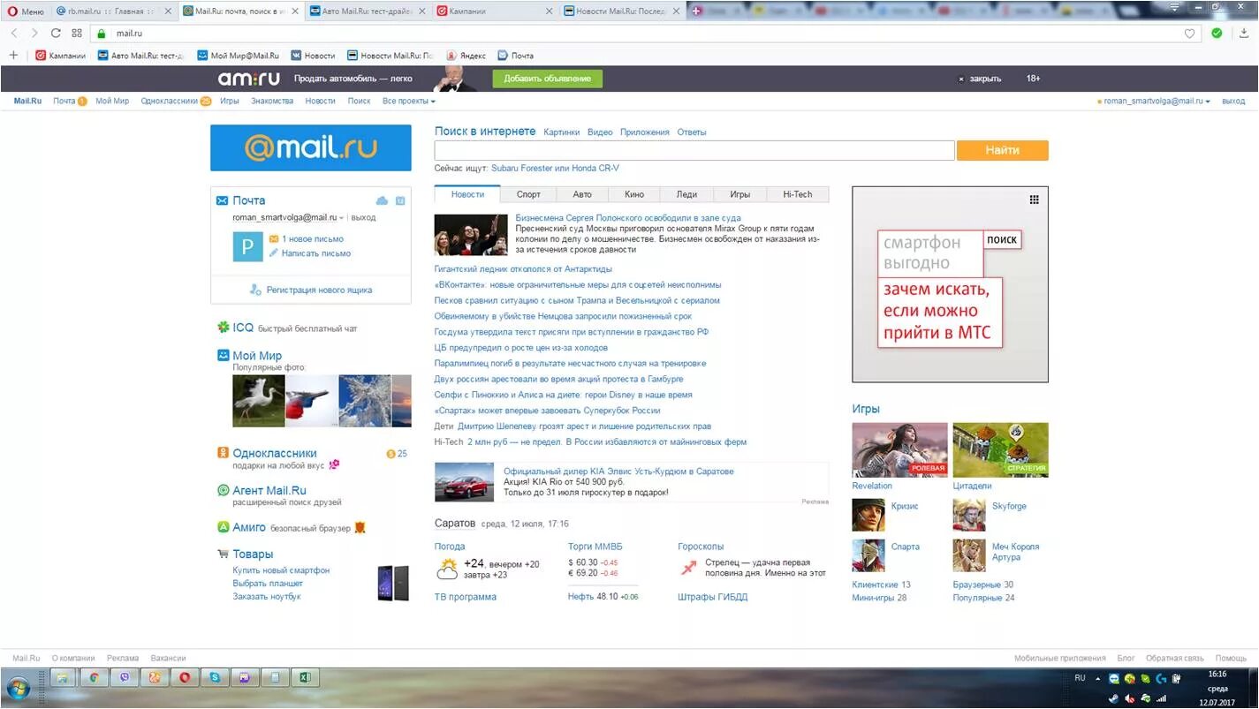Viewport: 1259px width, 709px height.
Task: Open the 1 новое письмо link
Action: 313,238
